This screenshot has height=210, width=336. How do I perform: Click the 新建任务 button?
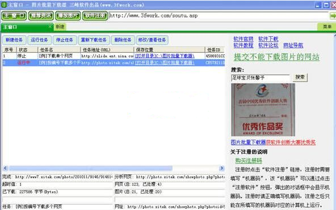click(x=14, y=40)
